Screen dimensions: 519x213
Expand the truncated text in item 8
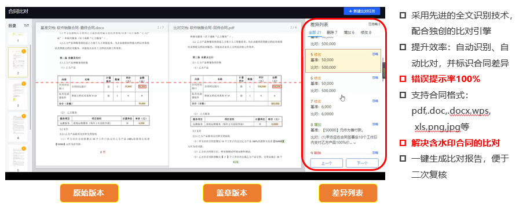point(355,143)
